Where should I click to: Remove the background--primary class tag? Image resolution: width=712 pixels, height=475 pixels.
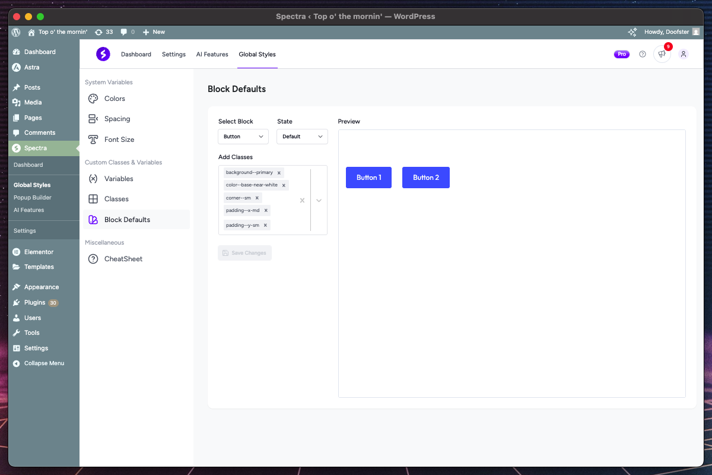(279, 173)
